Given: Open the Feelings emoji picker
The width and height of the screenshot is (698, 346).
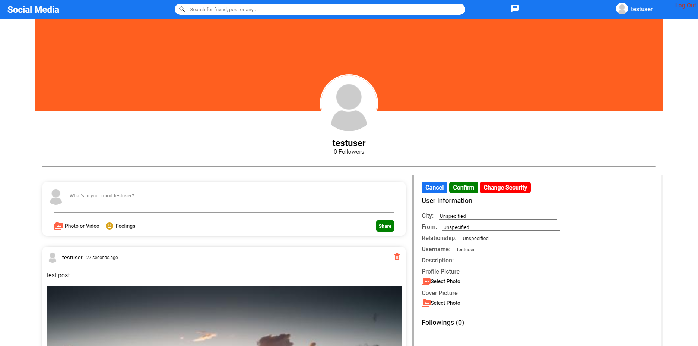Looking at the screenshot, I should click(x=109, y=226).
